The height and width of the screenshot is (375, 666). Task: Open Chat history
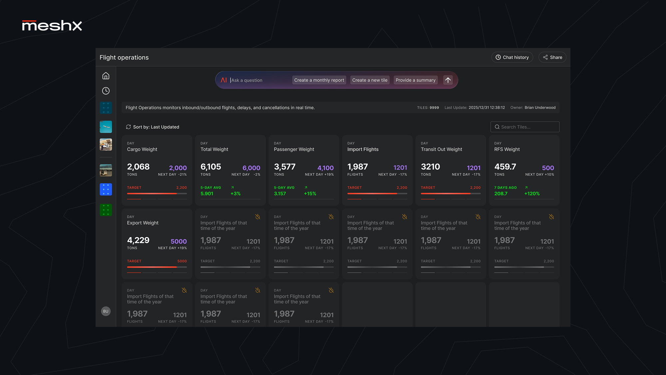coord(512,57)
